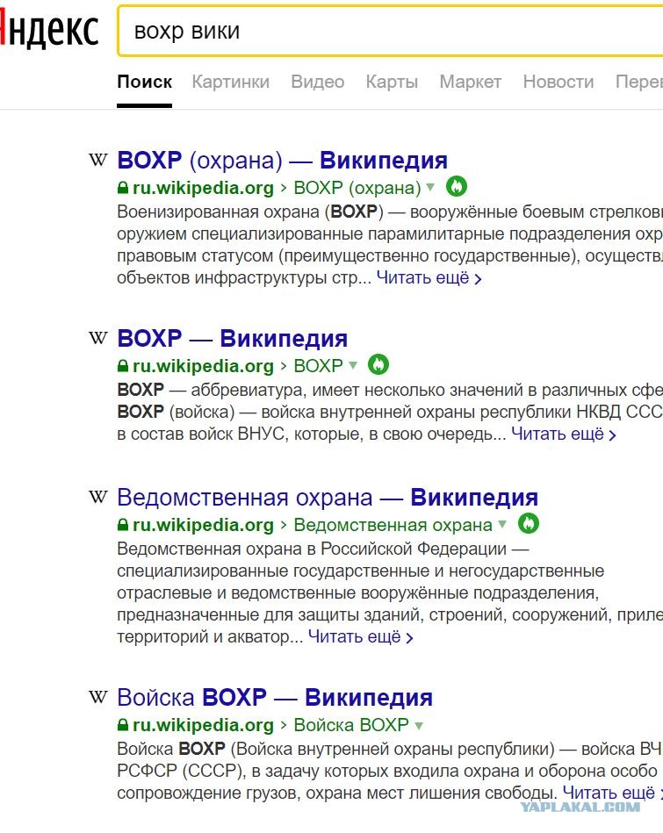Click 'ВОХР (охрана)' breadcrumb in first result

357,188
